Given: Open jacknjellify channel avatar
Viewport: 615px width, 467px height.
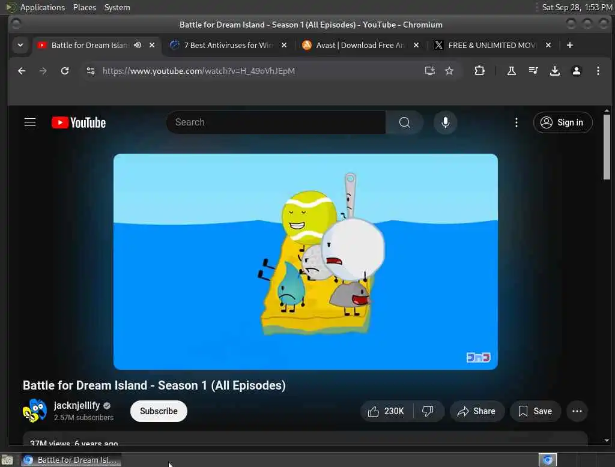Looking at the screenshot, I should tap(34, 411).
